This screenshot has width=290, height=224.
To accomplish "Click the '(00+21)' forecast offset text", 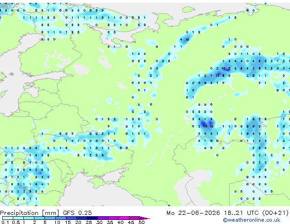I will pos(275,213).
